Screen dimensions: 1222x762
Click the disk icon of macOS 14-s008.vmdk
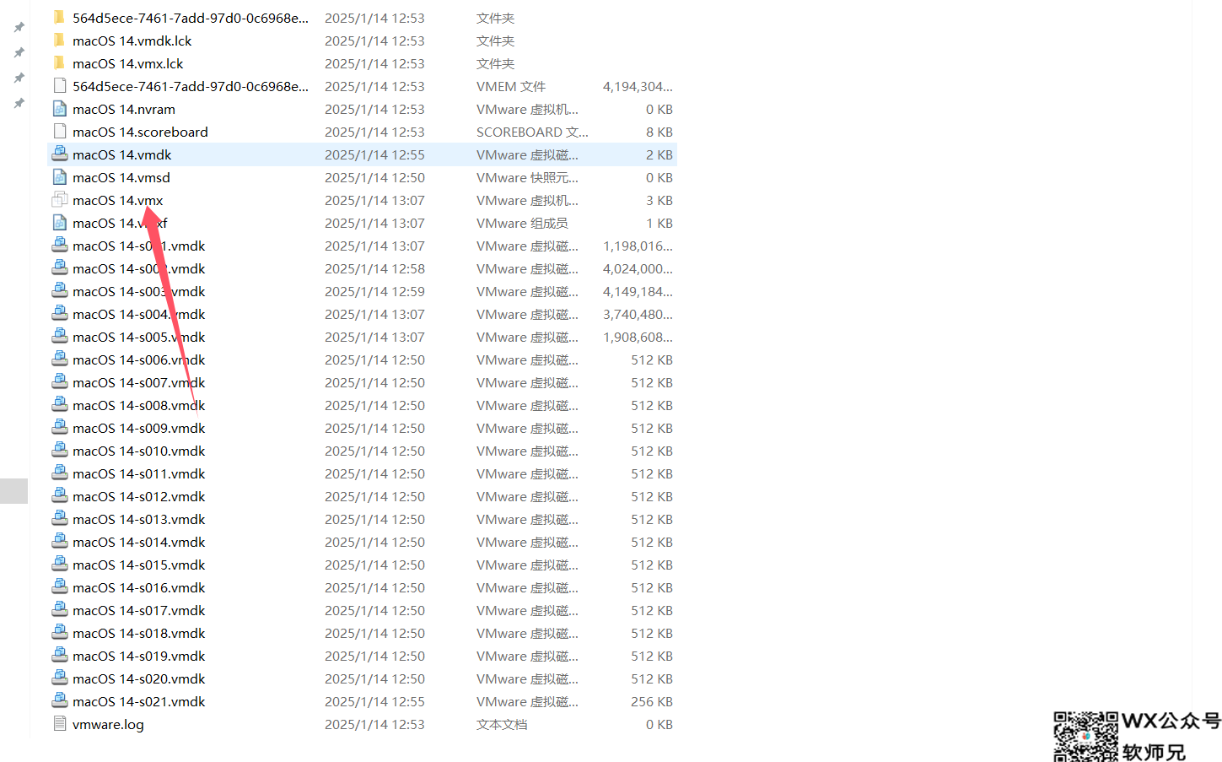click(x=59, y=405)
